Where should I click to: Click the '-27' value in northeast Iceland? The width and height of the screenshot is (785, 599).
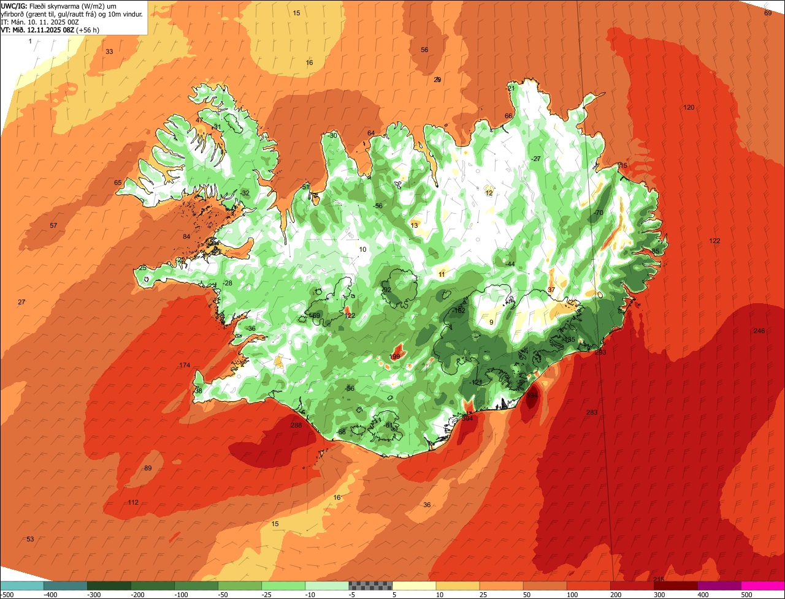[536, 159]
